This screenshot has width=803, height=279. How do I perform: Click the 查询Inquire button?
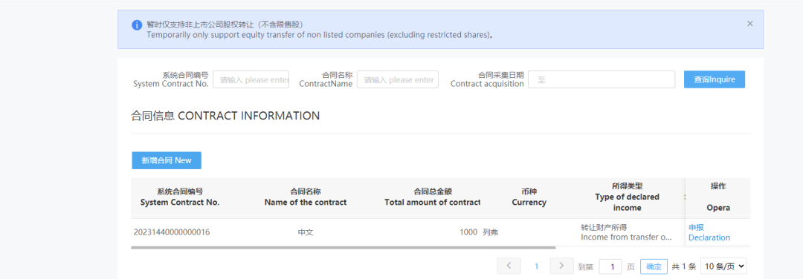pyautogui.click(x=715, y=79)
